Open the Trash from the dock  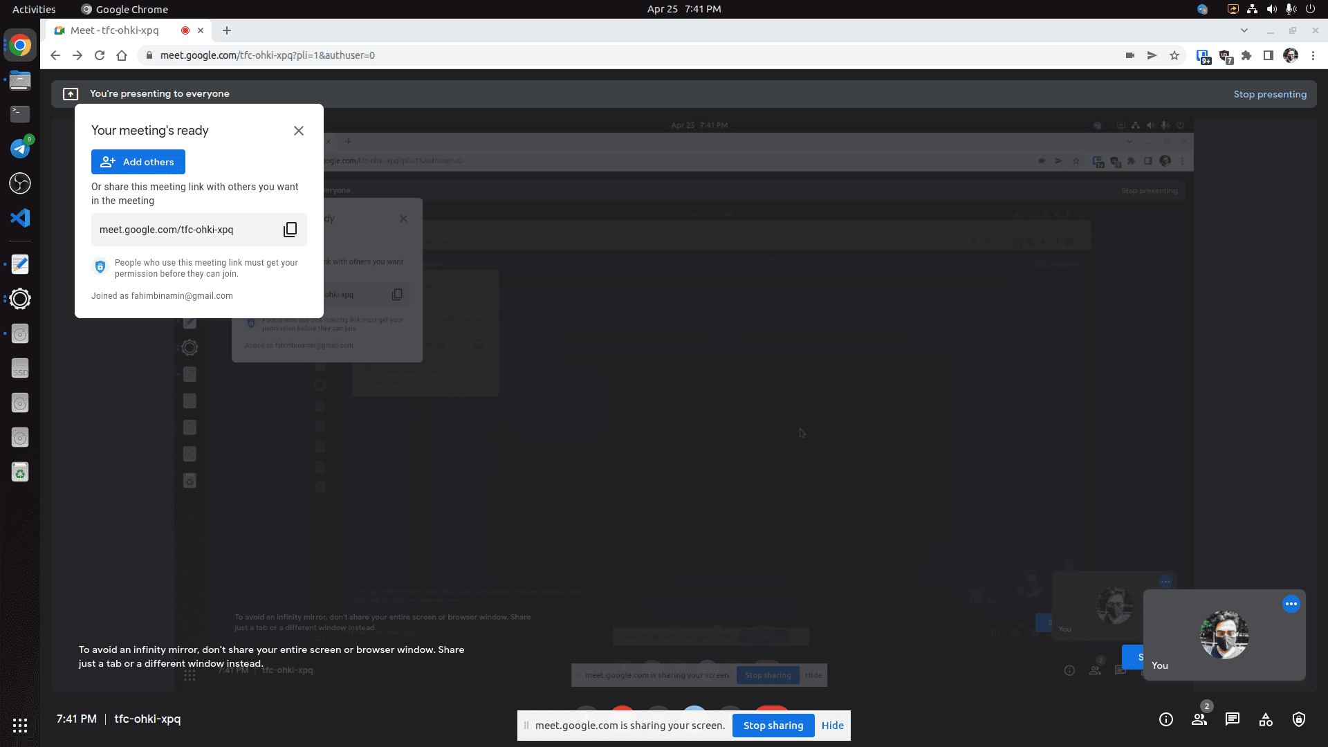pos(20,472)
